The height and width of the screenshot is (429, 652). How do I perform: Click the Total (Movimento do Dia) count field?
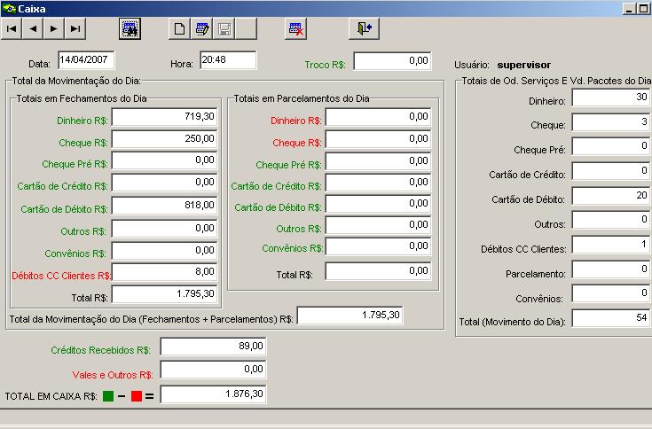point(611,319)
